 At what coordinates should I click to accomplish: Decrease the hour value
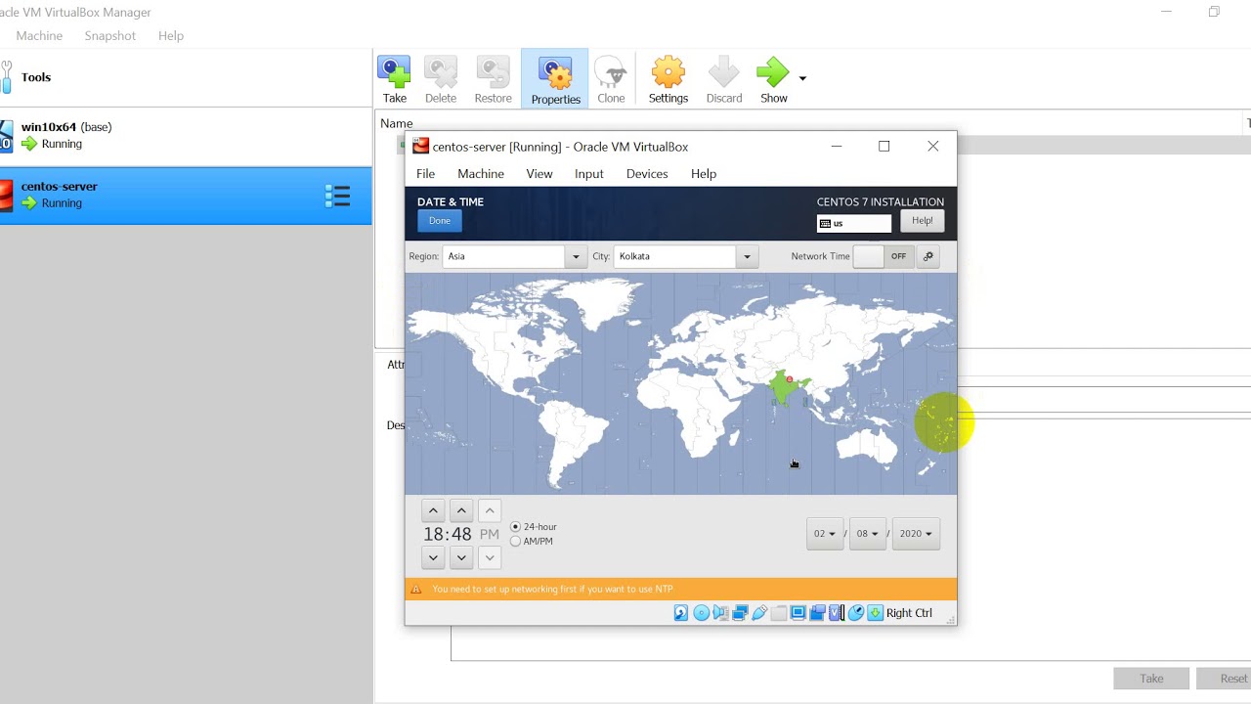point(433,557)
